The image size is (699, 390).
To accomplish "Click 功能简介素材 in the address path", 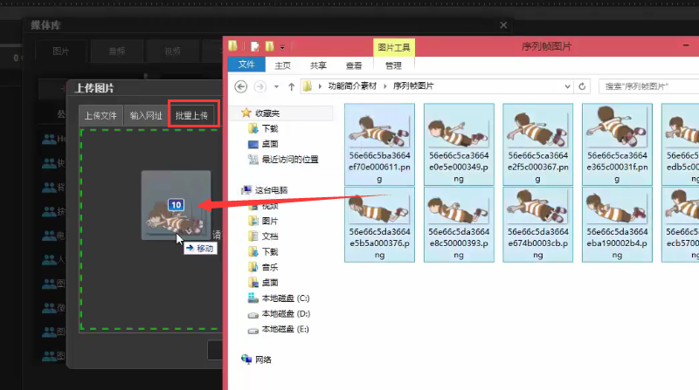I will (352, 86).
